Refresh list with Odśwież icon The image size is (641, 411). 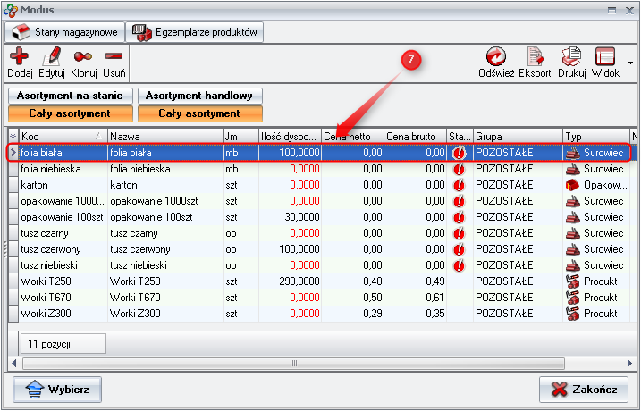coord(496,57)
